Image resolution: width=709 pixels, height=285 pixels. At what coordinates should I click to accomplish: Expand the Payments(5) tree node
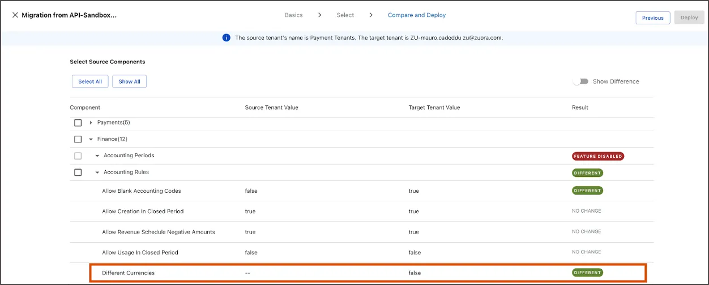tap(91, 123)
